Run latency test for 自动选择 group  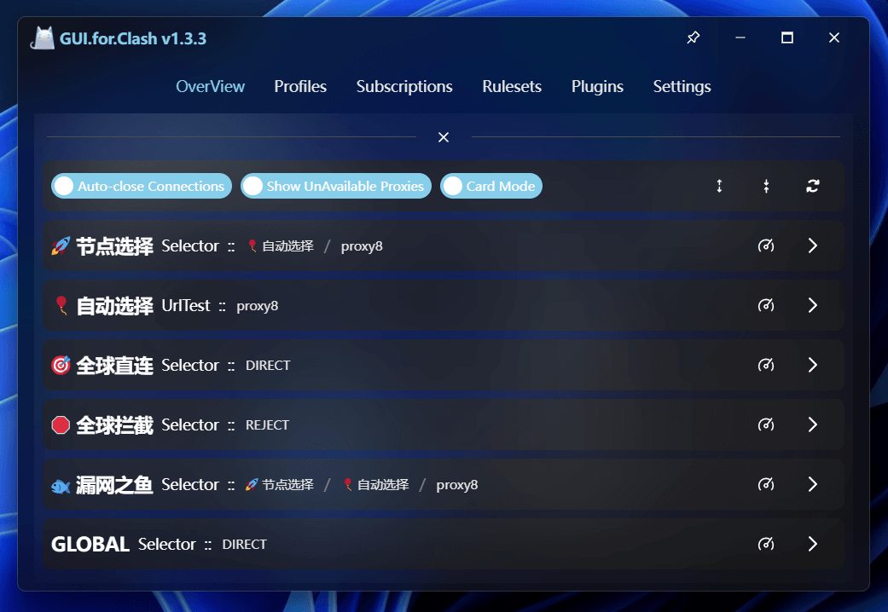[766, 305]
